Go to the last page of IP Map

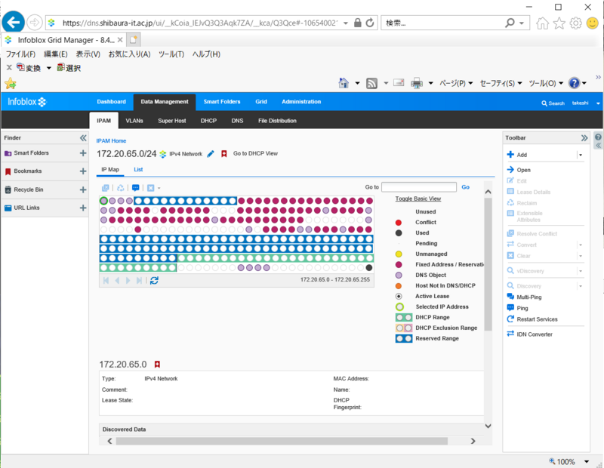click(139, 280)
